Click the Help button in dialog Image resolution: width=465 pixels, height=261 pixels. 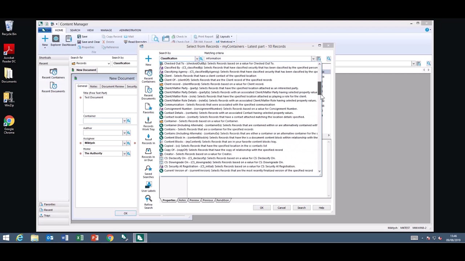[x=322, y=208]
